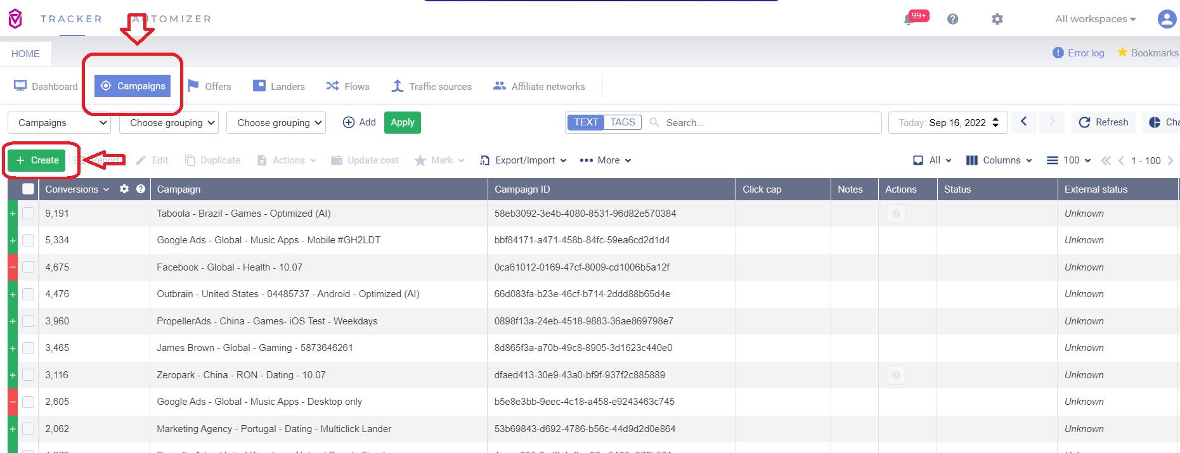Open the settings gear icon in header
This screenshot has width=1180, height=453.
click(x=997, y=19)
